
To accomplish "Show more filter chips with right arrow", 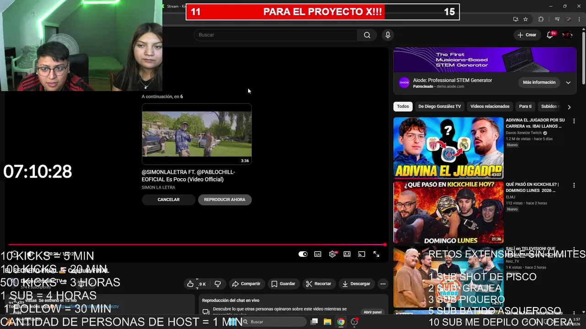I will coord(569,107).
